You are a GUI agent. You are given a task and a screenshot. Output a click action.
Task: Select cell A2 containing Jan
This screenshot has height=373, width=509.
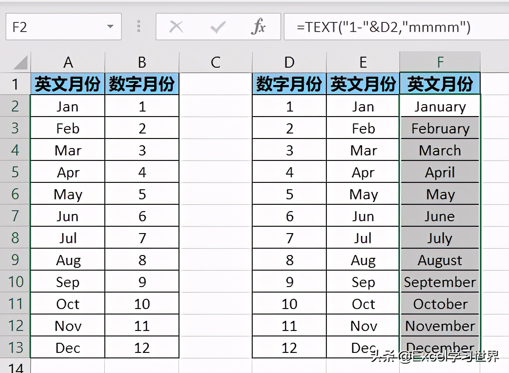point(68,106)
